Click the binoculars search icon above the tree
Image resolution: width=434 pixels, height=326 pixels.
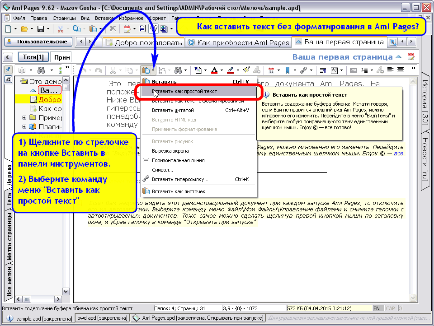pos(41,70)
